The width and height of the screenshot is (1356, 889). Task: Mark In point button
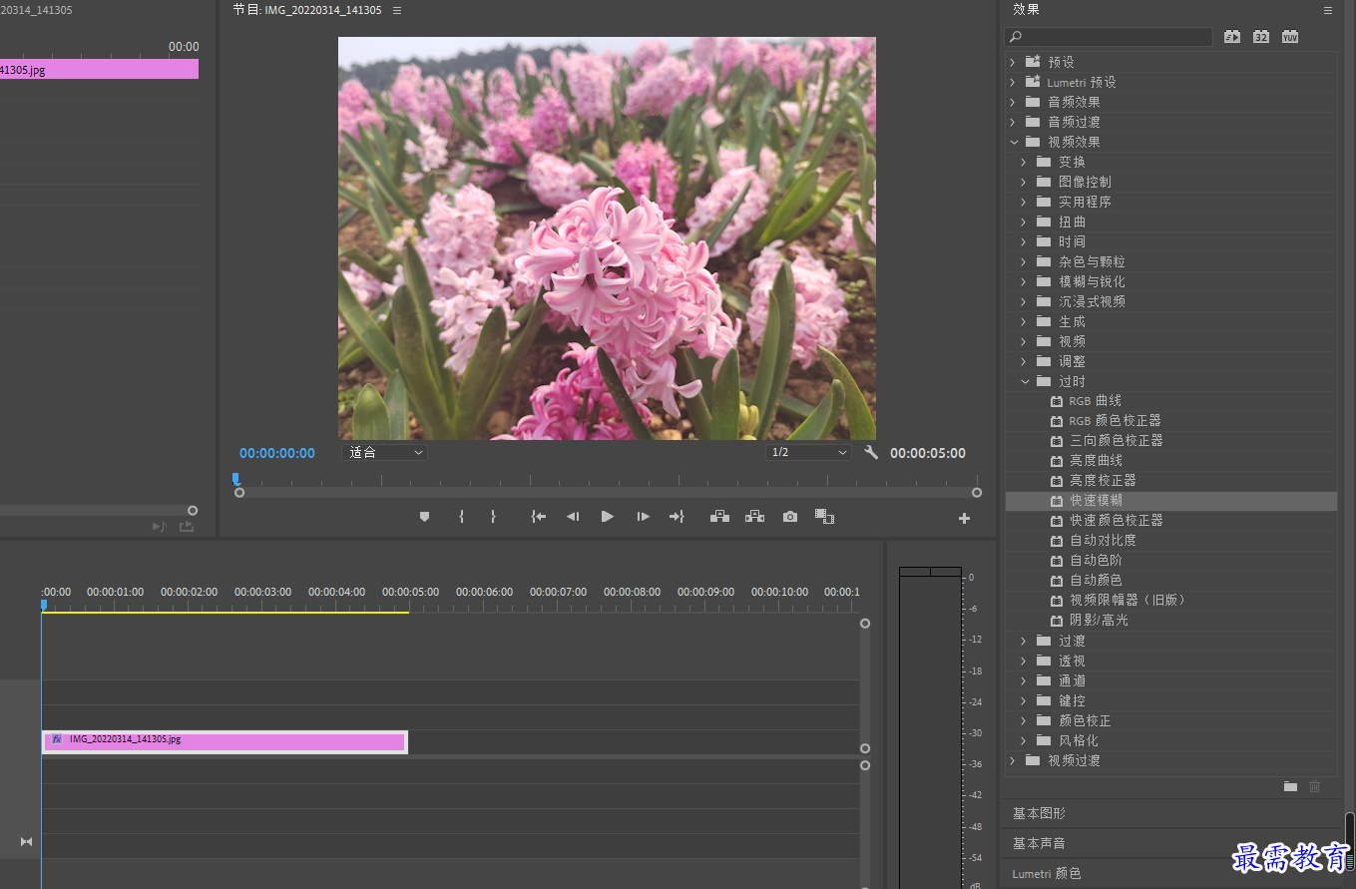pos(461,517)
